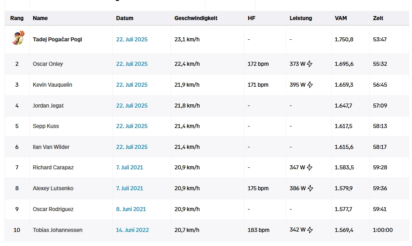The width and height of the screenshot is (412, 246).
Task: Click the lightning icon beside 386 W
Action: coord(310,188)
